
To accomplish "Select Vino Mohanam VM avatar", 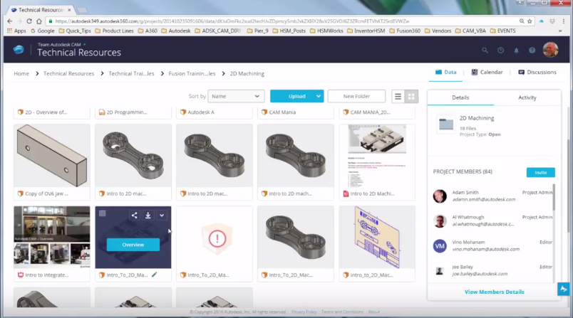I will [440, 246].
